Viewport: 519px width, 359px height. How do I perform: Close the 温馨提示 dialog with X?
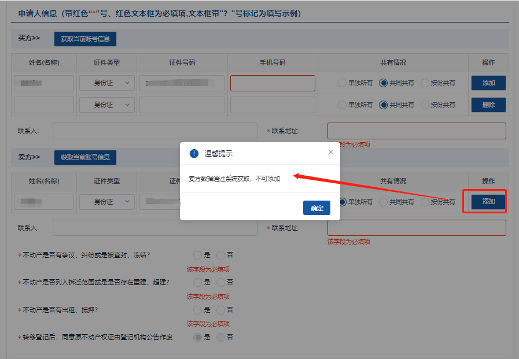pos(330,152)
